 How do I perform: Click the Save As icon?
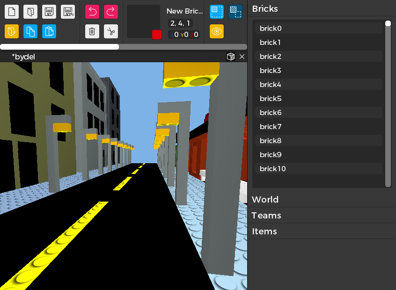68,12
